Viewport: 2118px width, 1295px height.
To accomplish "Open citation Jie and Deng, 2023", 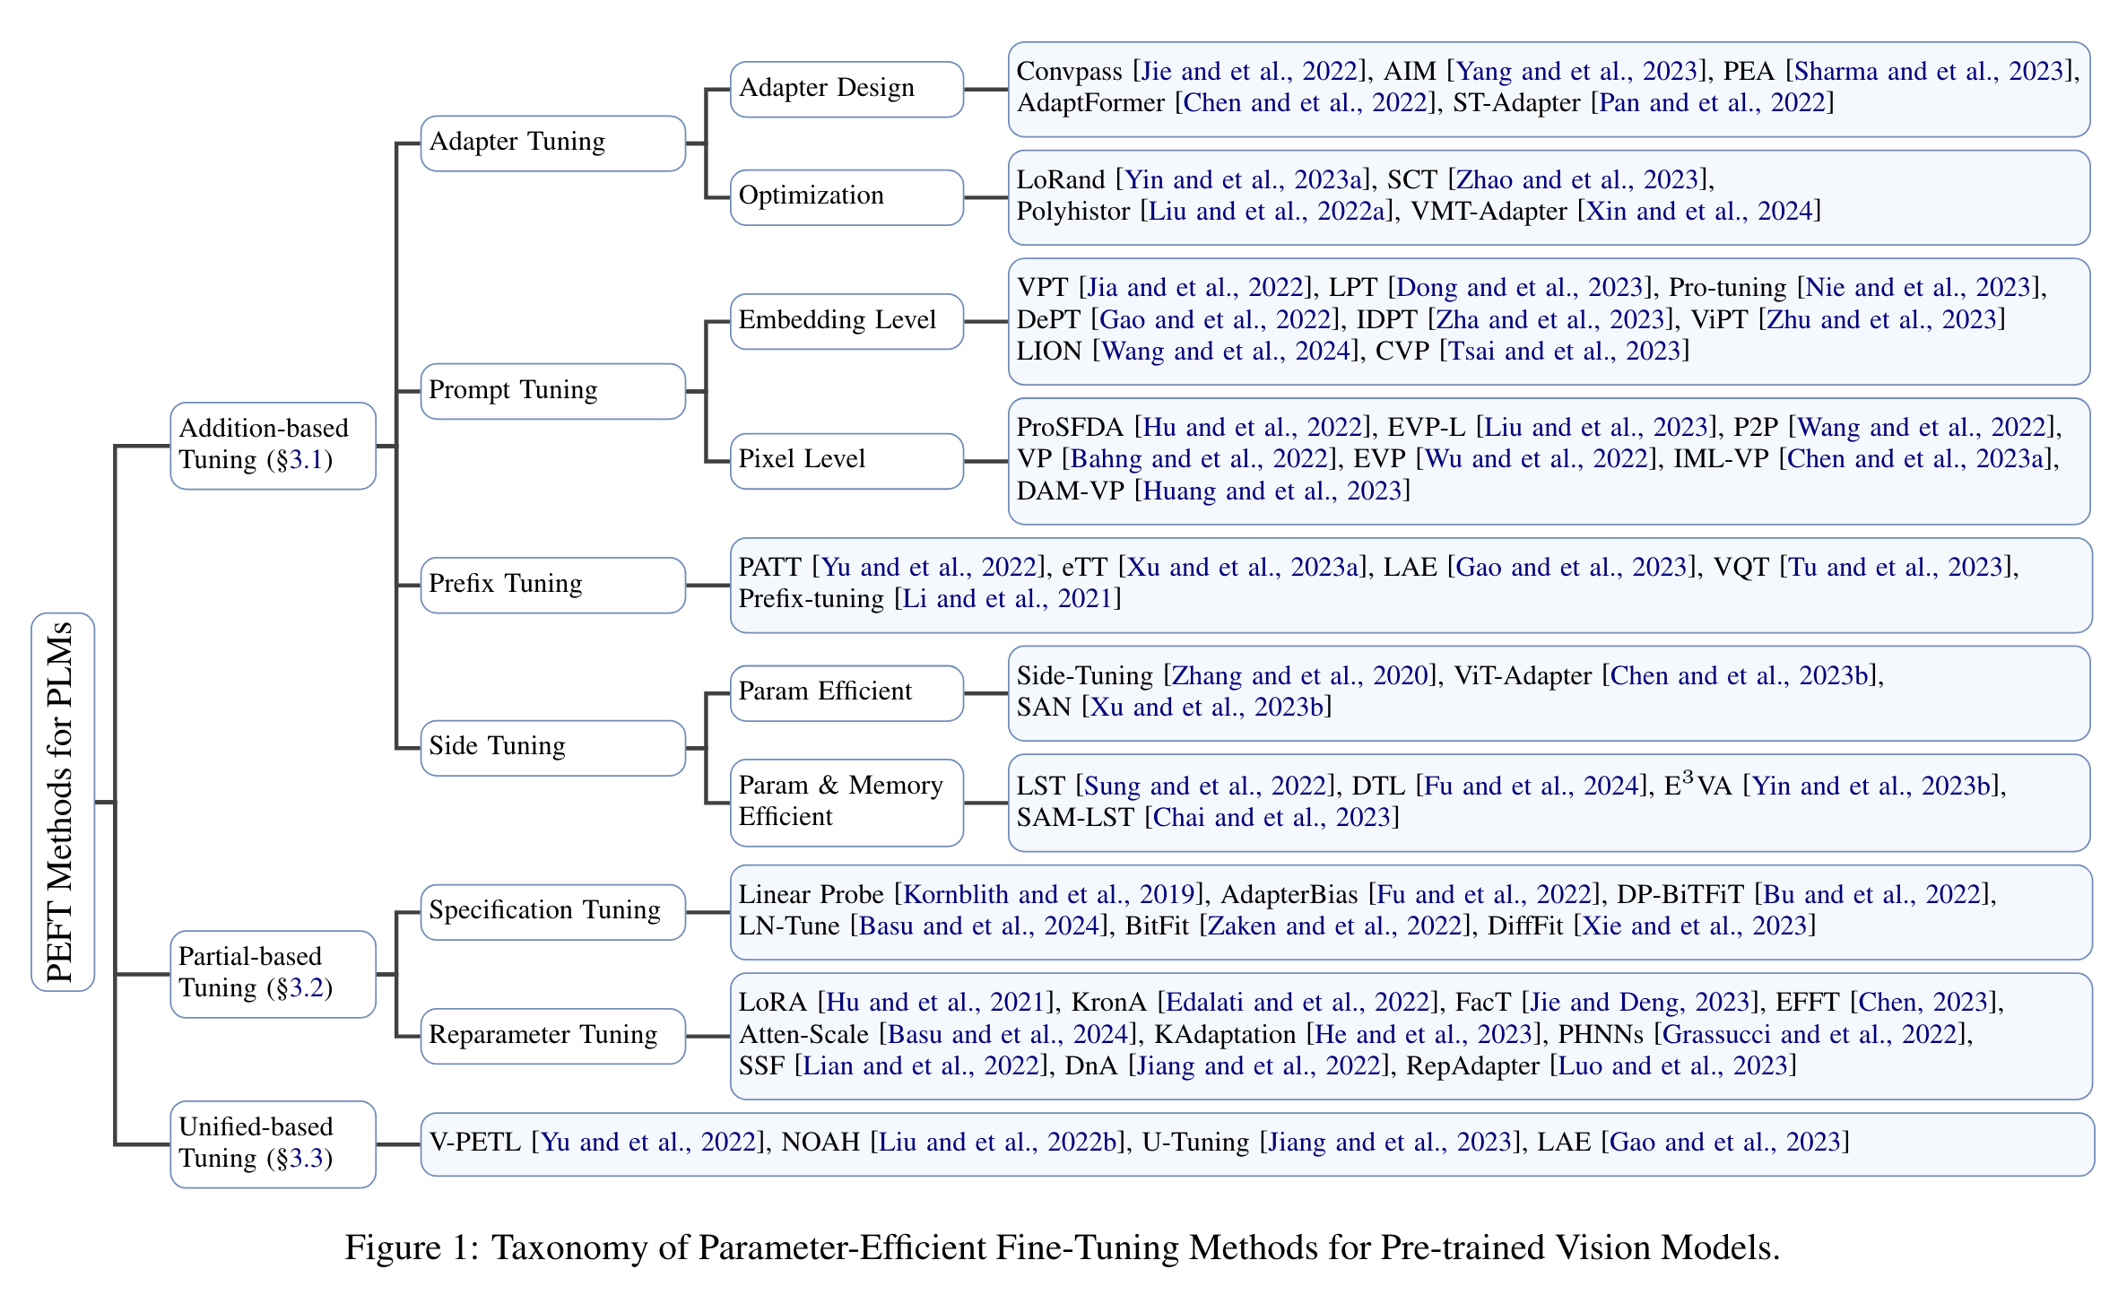I will point(1639,1003).
